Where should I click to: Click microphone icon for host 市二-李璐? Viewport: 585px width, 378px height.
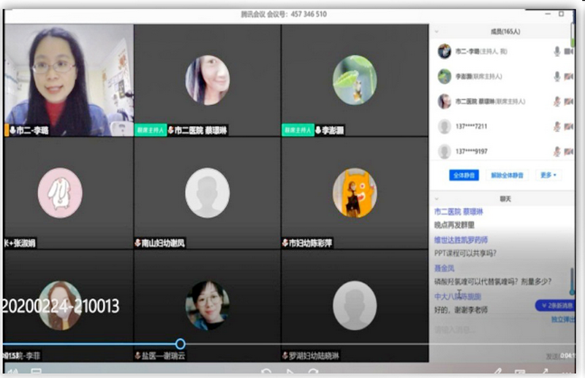[557, 51]
